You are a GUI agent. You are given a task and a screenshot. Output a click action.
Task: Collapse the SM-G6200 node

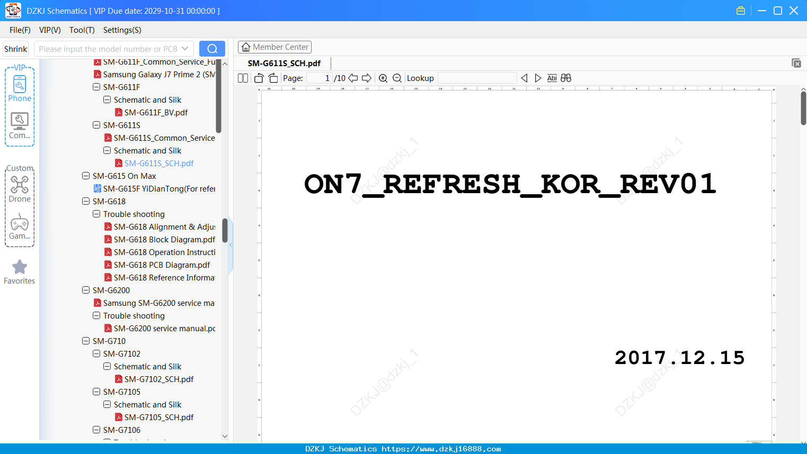click(x=86, y=290)
